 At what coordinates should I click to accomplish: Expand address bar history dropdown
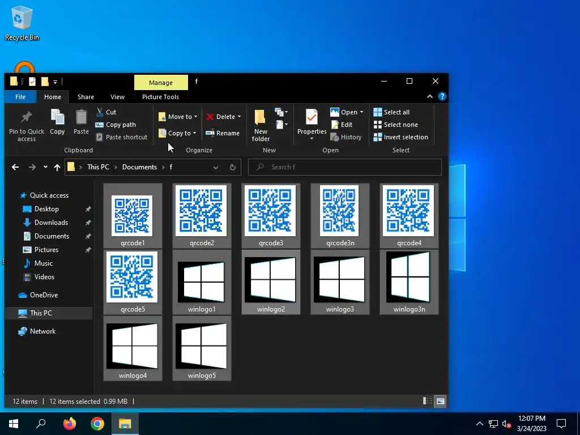216,167
